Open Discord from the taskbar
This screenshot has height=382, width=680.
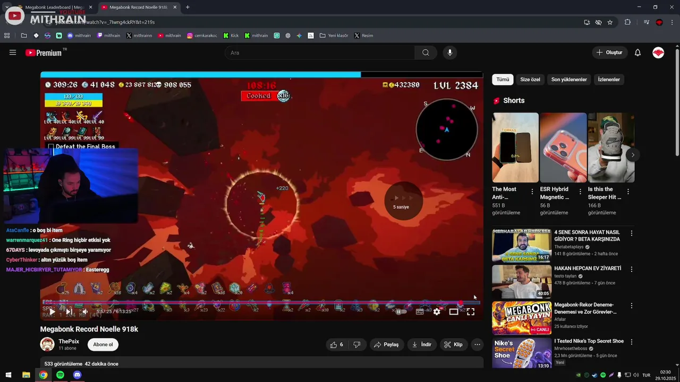77,375
